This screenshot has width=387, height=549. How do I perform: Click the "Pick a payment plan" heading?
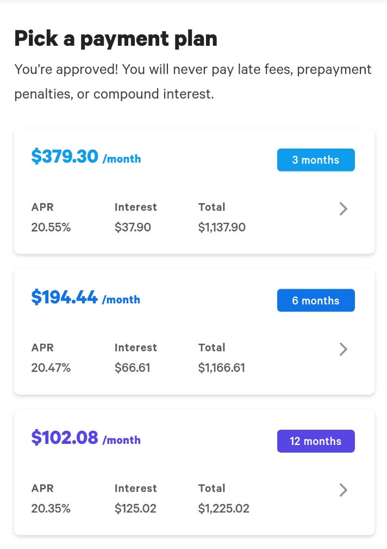(116, 39)
